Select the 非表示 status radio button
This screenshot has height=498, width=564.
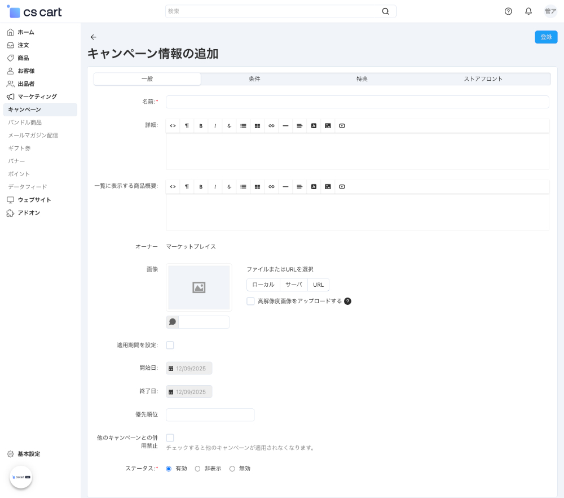tap(197, 469)
